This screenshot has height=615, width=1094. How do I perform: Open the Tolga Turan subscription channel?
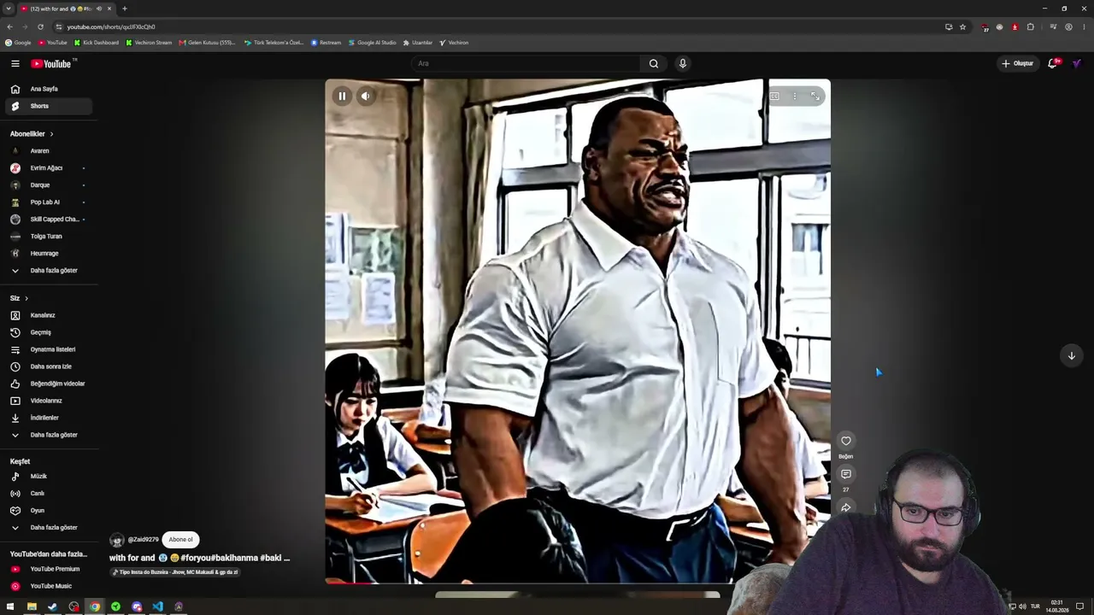(x=48, y=237)
